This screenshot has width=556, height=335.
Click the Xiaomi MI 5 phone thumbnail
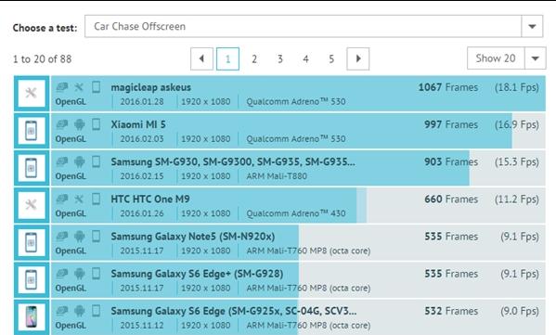32,131
